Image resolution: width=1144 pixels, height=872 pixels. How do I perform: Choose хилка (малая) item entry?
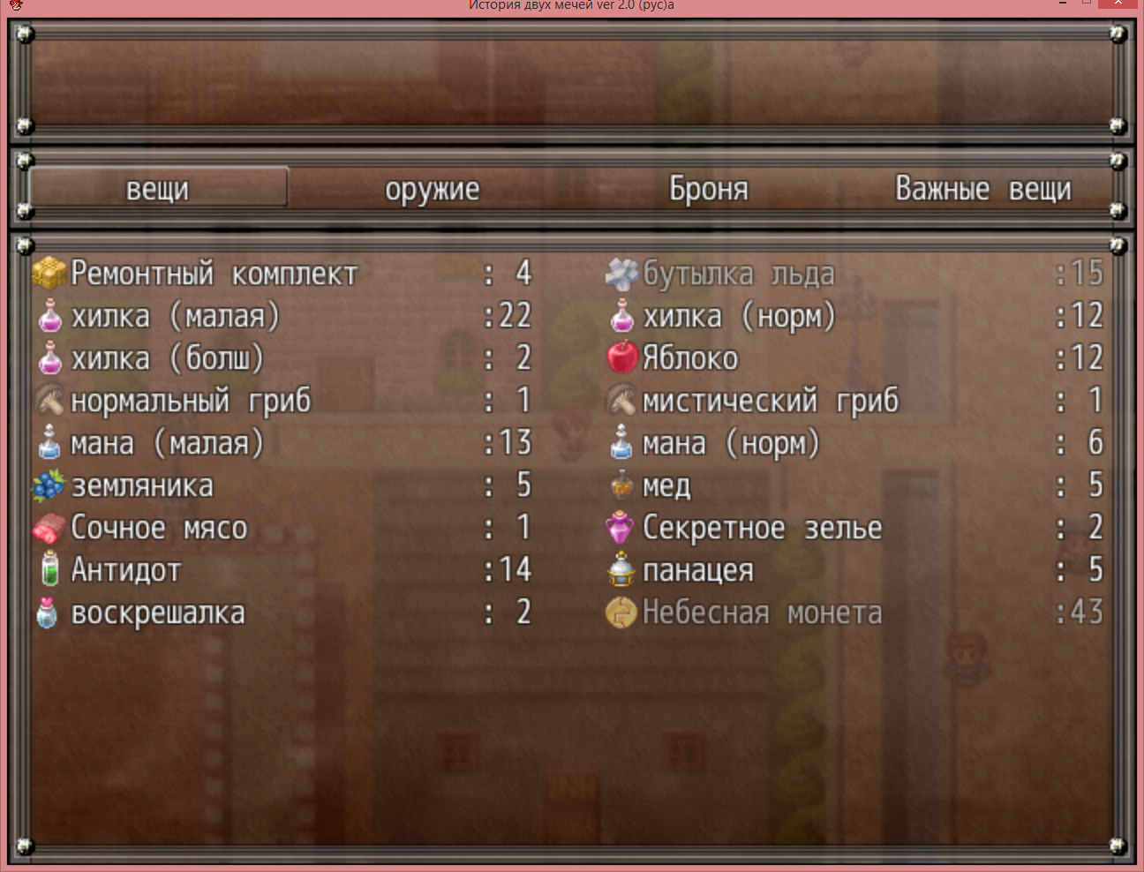click(x=283, y=316)
